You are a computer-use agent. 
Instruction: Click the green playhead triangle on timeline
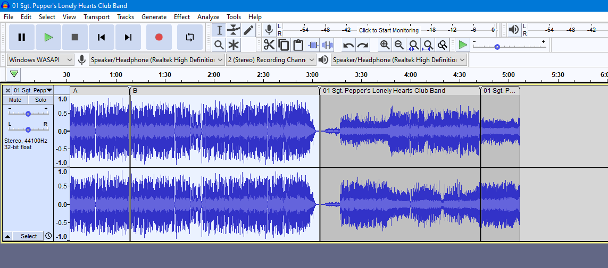pyautogui.click(x=14, y=74)
